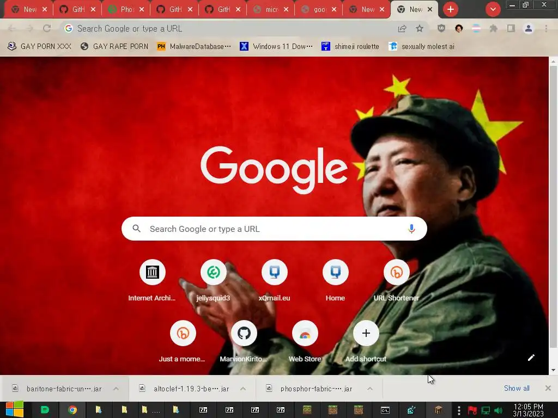Click the Google search box in the page
This screenshot has width=558, height=418.
pyautogui.click(x=274, y=229)
